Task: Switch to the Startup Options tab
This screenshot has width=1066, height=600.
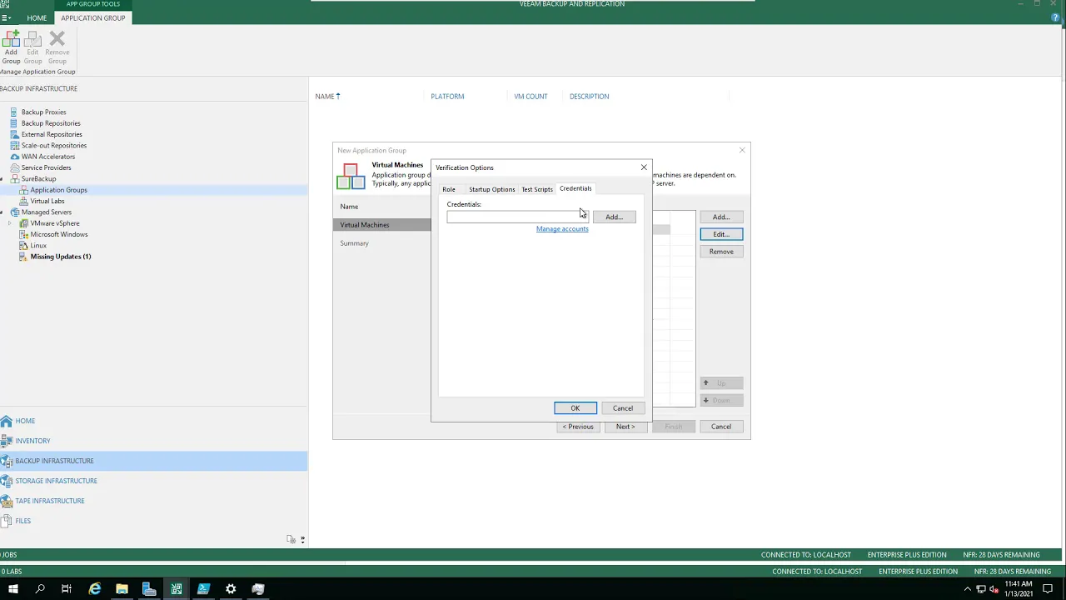Action: pos(491,189)
